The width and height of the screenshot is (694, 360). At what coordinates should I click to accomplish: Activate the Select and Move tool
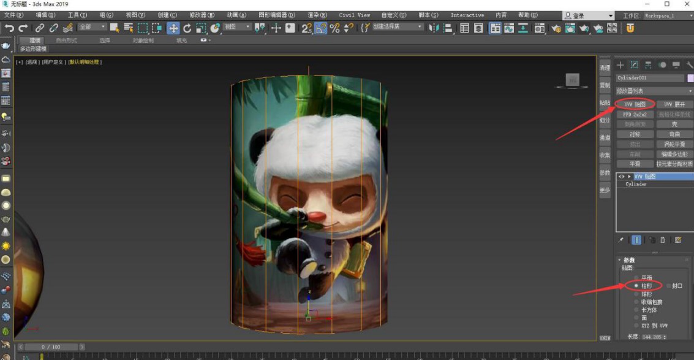[x=173, y=28]
